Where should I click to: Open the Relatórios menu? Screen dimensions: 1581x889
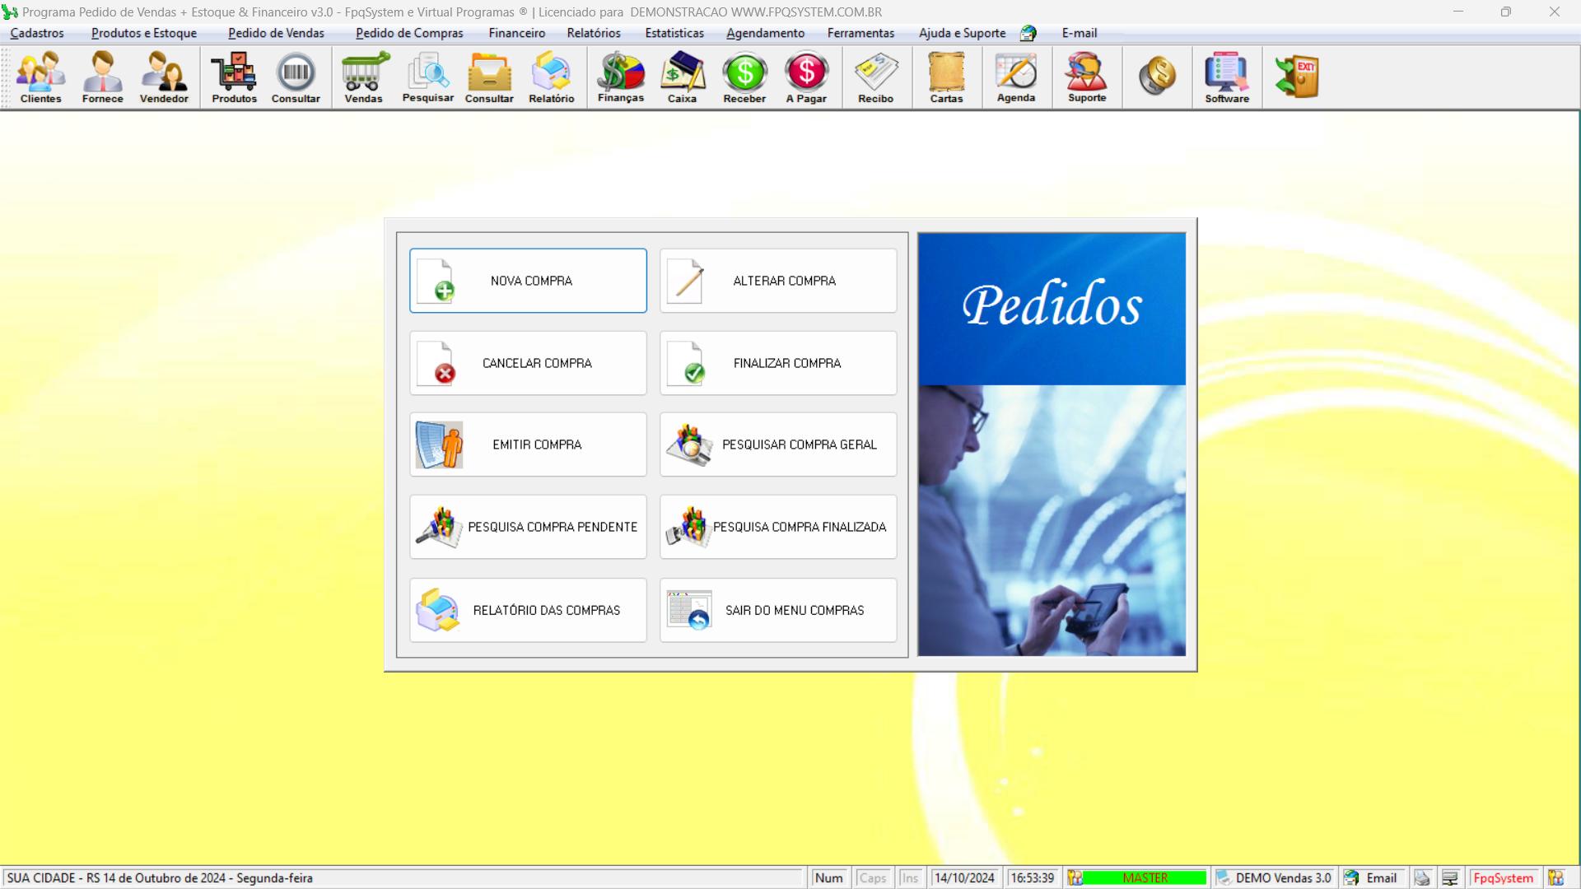tap(594, 33)
